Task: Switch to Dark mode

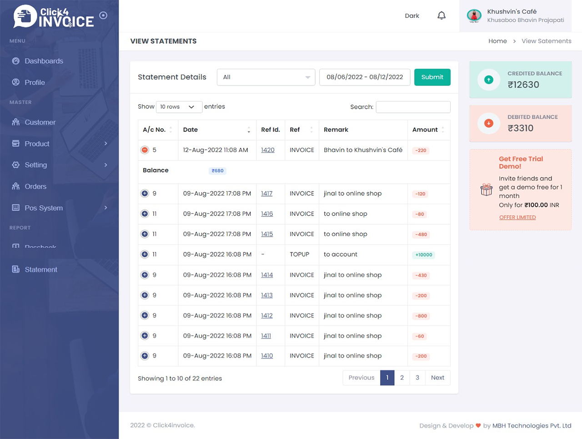Action: (x=411, y=16)
